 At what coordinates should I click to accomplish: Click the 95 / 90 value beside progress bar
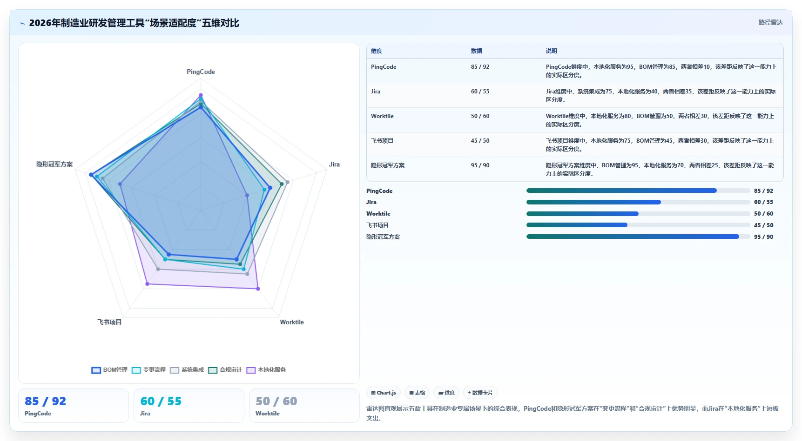pyautogui.click(x=763, y=237)
